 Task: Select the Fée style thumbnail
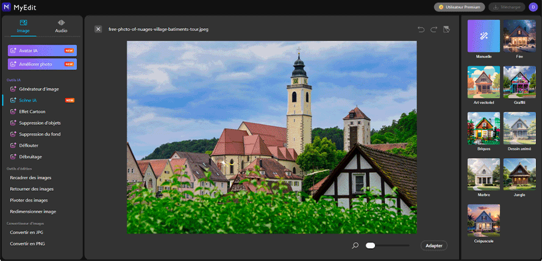point(519,36)
